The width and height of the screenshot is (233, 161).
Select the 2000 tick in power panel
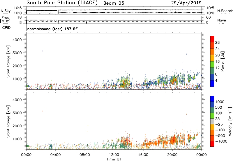click(17, 66)
